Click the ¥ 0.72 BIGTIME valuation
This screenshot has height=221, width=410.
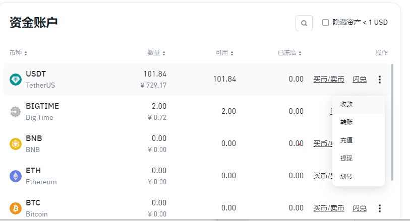coord(157,117)
